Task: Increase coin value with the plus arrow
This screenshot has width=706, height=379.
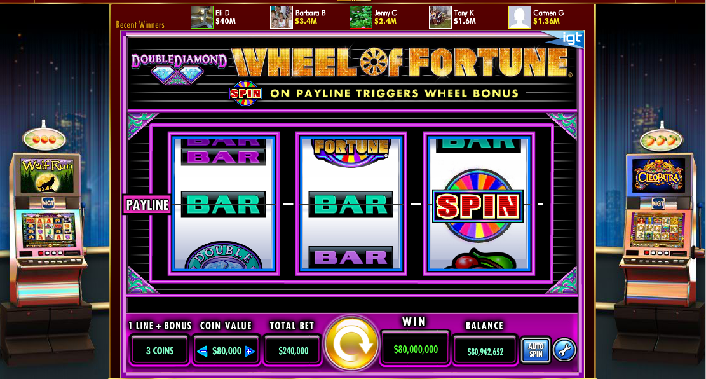Action: click(x=249, y=351)
